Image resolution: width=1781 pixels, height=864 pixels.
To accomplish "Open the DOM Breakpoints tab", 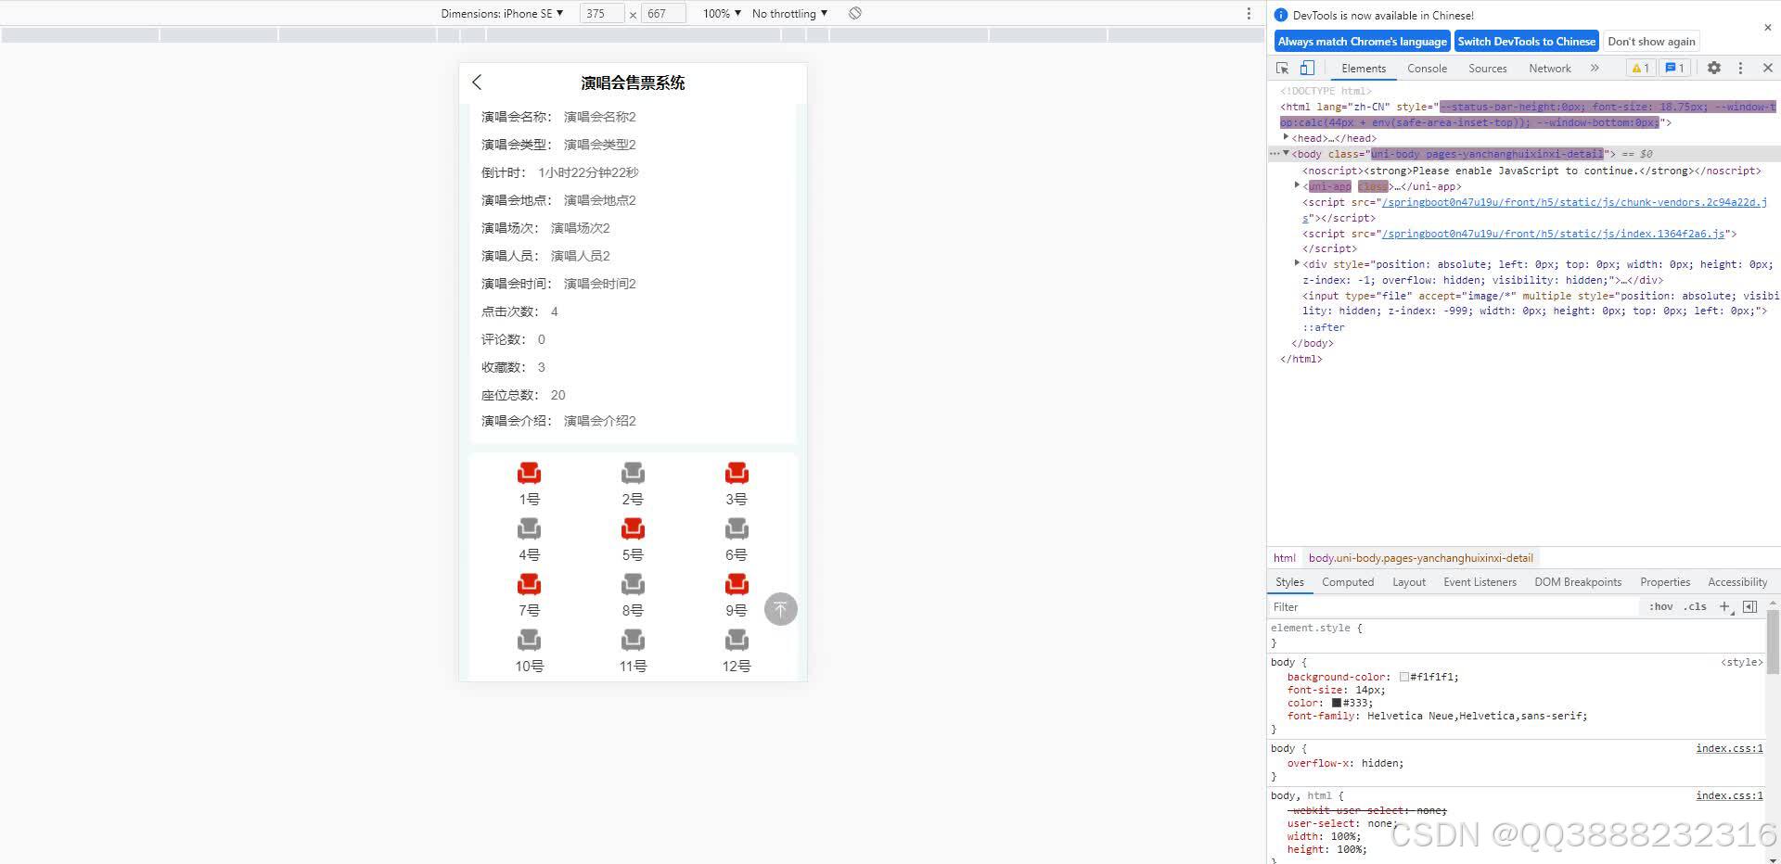I will click(1578, 582).
